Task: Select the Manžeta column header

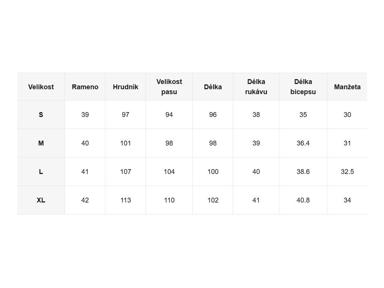Action: pyautogui.click(x=347, y=87)
